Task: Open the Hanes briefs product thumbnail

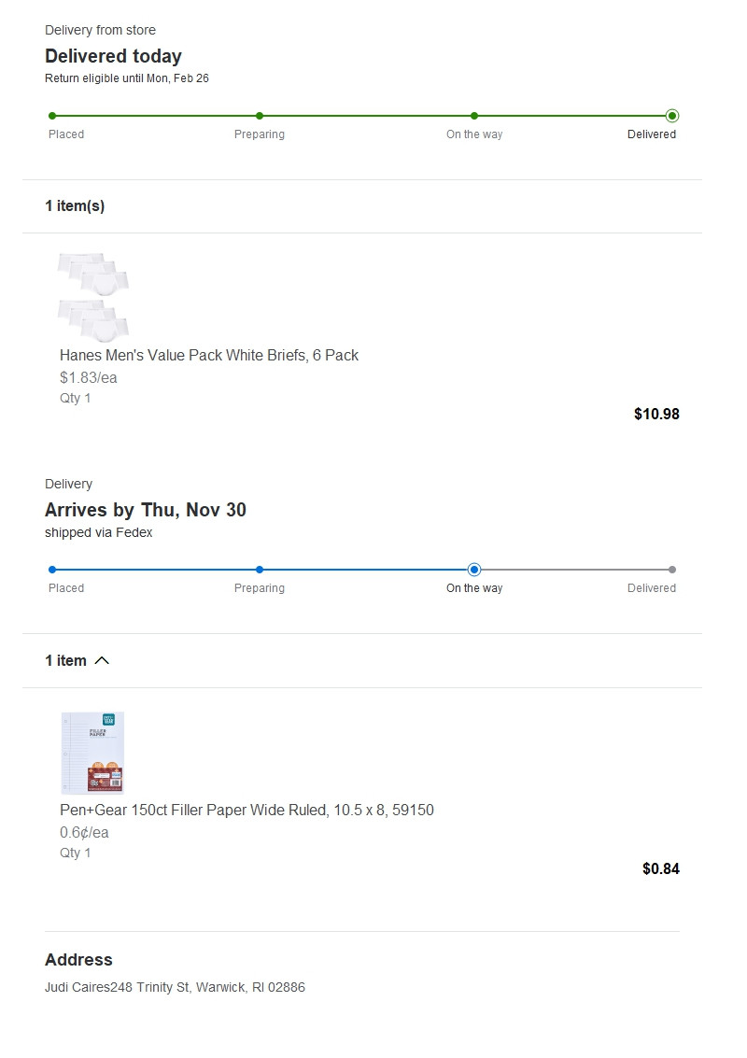Action: (93, 296)
